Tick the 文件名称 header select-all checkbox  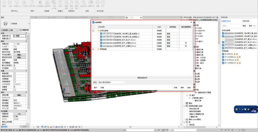96,27
